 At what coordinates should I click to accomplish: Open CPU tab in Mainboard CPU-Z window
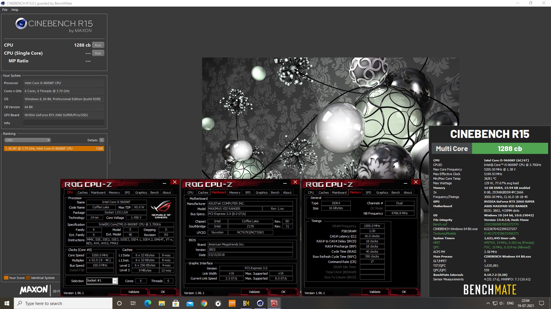tap(191, 193)
